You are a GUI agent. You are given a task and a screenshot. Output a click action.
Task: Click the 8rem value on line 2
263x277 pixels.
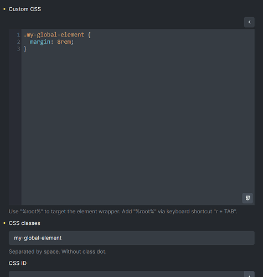click(x=64, y=42)
